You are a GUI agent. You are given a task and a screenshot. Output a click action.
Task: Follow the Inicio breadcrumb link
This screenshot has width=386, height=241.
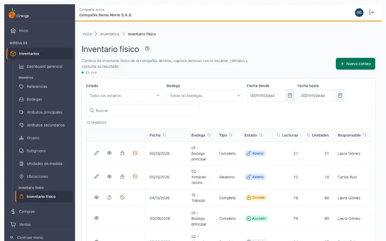(x=87, y=34)
